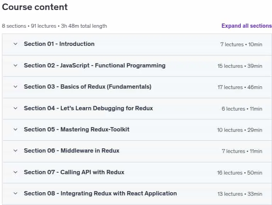Click the Course content heading
Viewport: 272px width, 205px height.
click(x=35, y=7)
